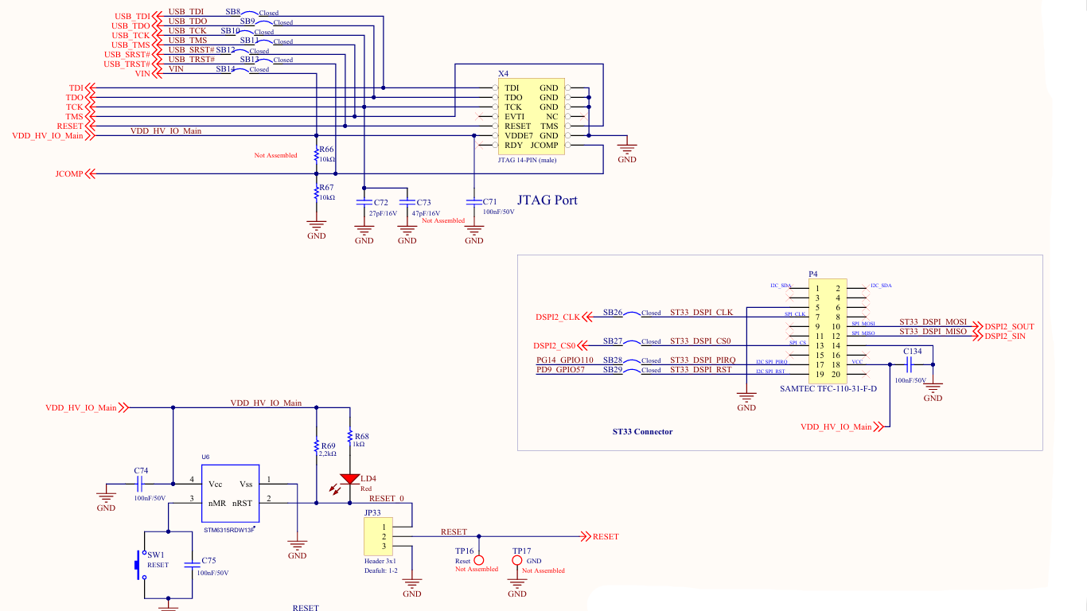Click the TP16 Reset test point
1087x611 pixels.
tap(479, 561)
